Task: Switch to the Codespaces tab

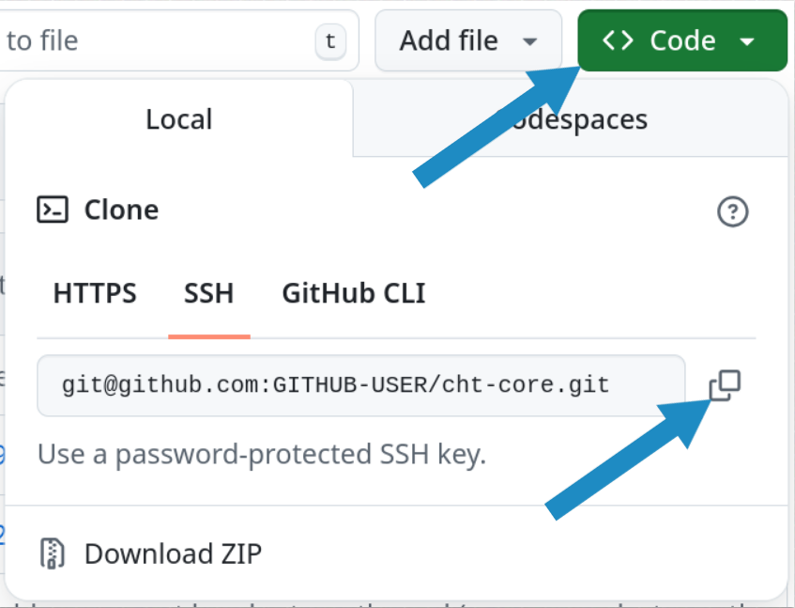Action: coord(571,118)
